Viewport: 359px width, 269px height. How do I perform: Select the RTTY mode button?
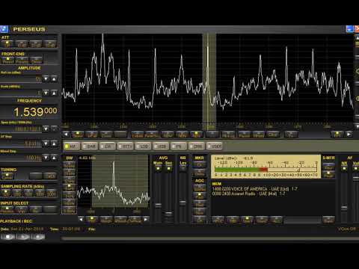pyautogui.click(x=126, y=146)
